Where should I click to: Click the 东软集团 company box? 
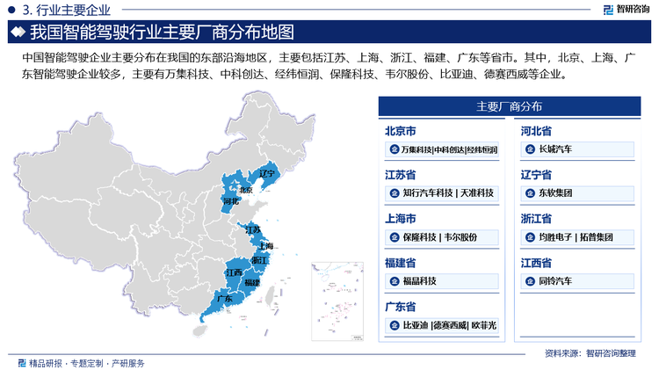(577, 193)
